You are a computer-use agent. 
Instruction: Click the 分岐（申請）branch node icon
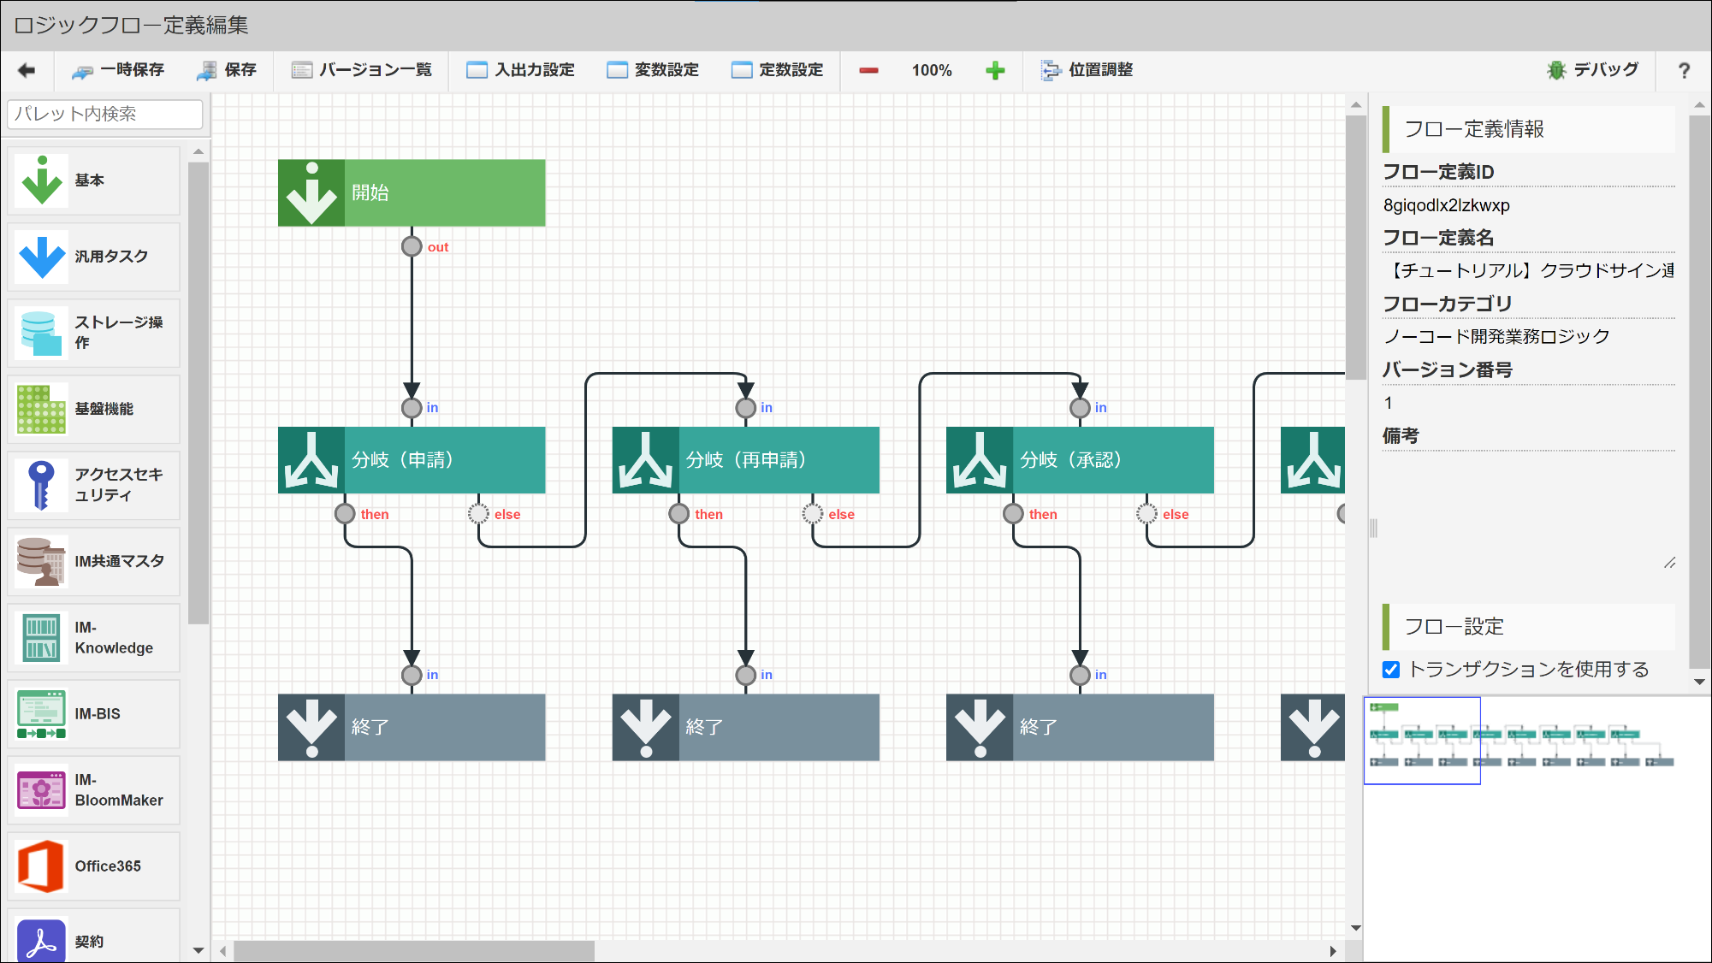click(311, 458)
